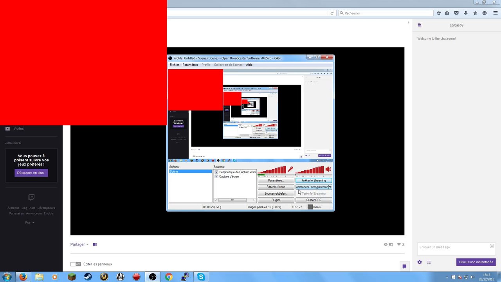501x282 pixels.
Task: Click the 0kb/s bitrate indicator
Action: click(314, 207)
